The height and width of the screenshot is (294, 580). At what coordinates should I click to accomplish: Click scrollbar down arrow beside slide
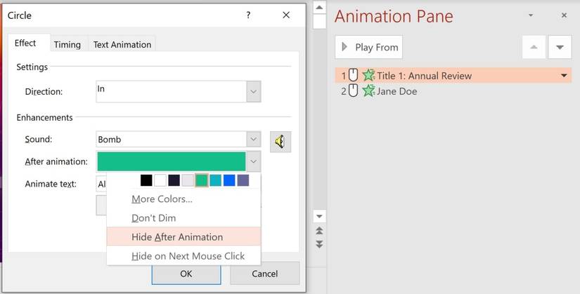coord(320,216)
